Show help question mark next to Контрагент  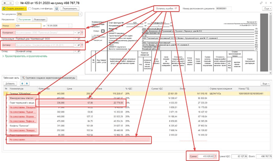click(x=82, y=33)
